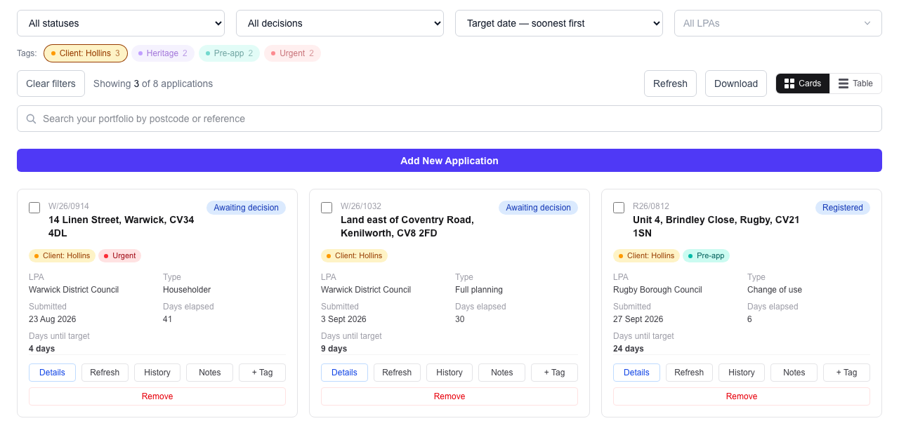Screen dimensions: 899x428
Task: View History for 14 Linen Street
Action: 157,373
